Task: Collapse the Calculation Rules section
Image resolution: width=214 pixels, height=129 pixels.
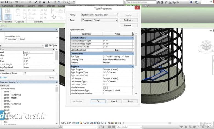Action: pyautogui.click(x=133, y=38)
